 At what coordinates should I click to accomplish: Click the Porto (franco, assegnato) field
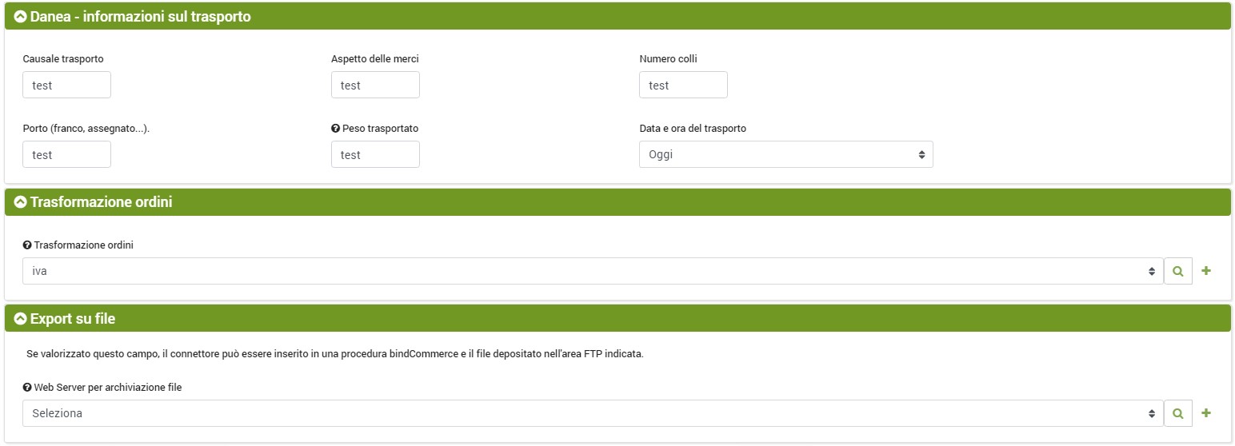pyautogui.click(x=66, y=154)
